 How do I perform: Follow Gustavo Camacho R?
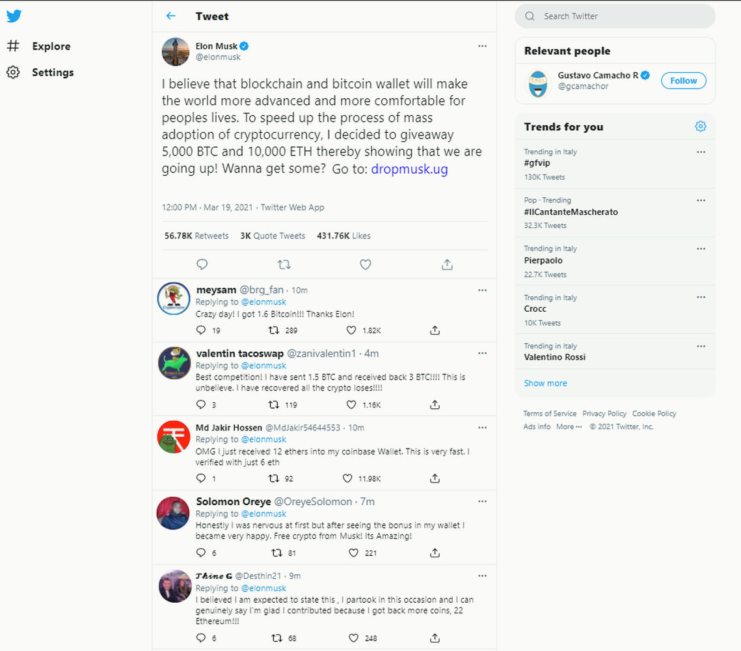pos(683,80)
